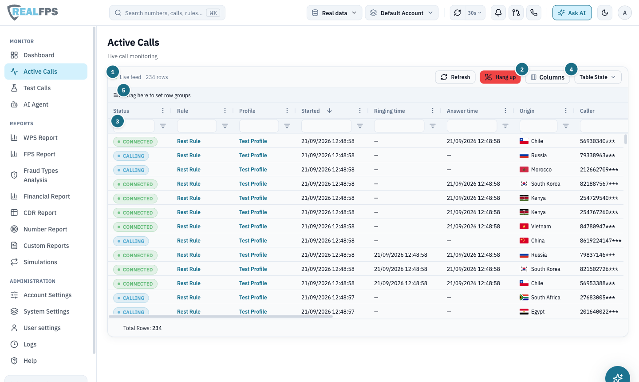Open the 30s refresh interval dropdown
639x382 pixels.
point(474,13)
